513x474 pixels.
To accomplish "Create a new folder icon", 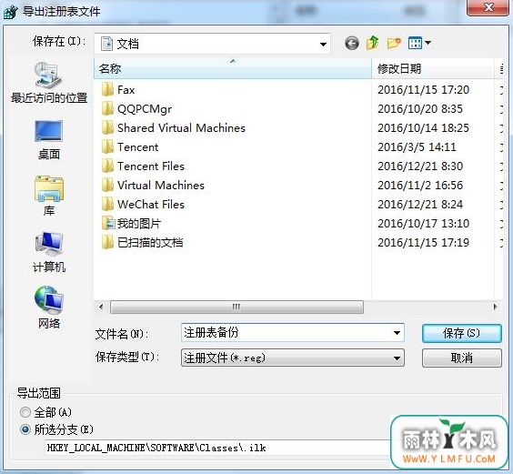I will (394, 43).
